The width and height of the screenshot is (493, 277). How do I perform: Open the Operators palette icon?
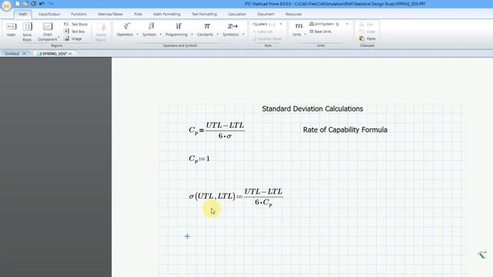pos(126,26)
